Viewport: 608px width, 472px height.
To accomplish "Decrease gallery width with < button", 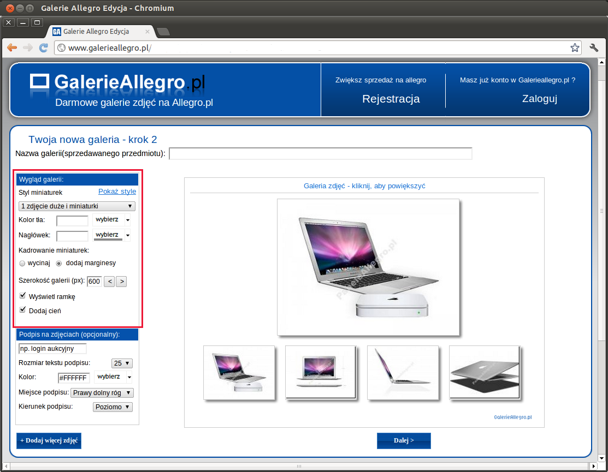I will pyautogui.click(x=110, y=282).
